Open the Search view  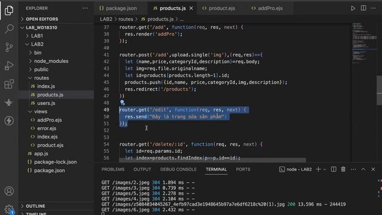coord(9,29)
